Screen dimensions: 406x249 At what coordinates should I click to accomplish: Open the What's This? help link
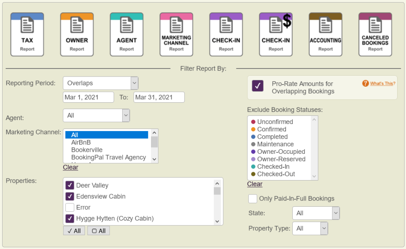382,83
